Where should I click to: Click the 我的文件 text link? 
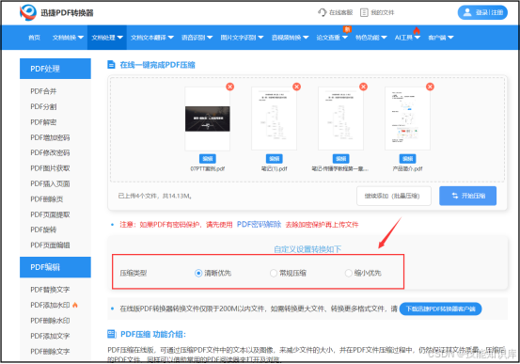[383, 12]
